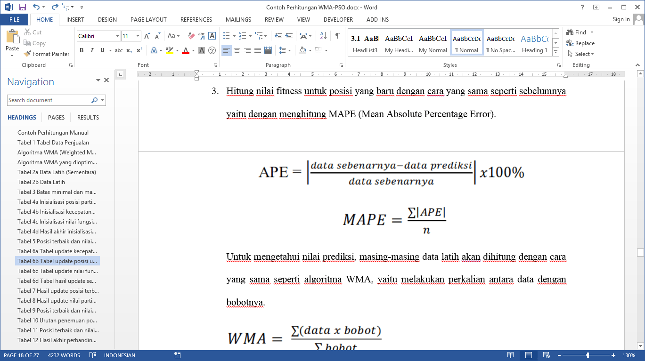Switch to PAGES tab in Navigation pane
The image size is (645, 361).
click(56, 118)
